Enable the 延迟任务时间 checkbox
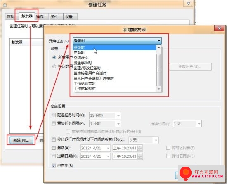The width and height of the screenshot is (227, 184). tap(54, 115)
